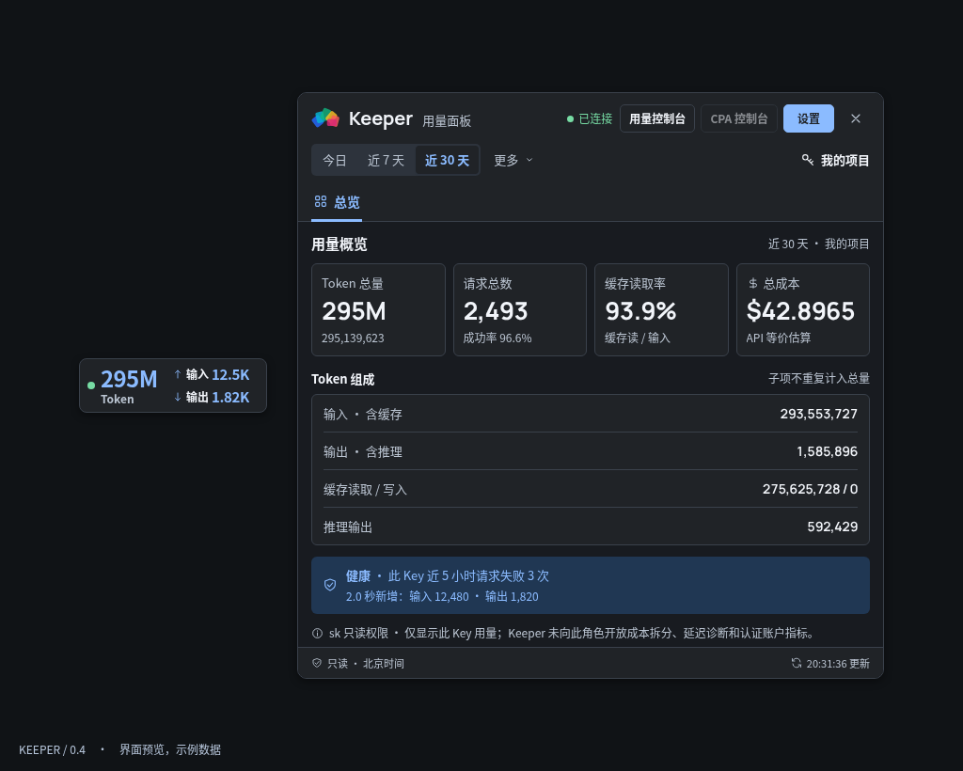Click the 只读 · 北京时间 footer text
This screenshot has width=963, height=771.
[366, 664]
